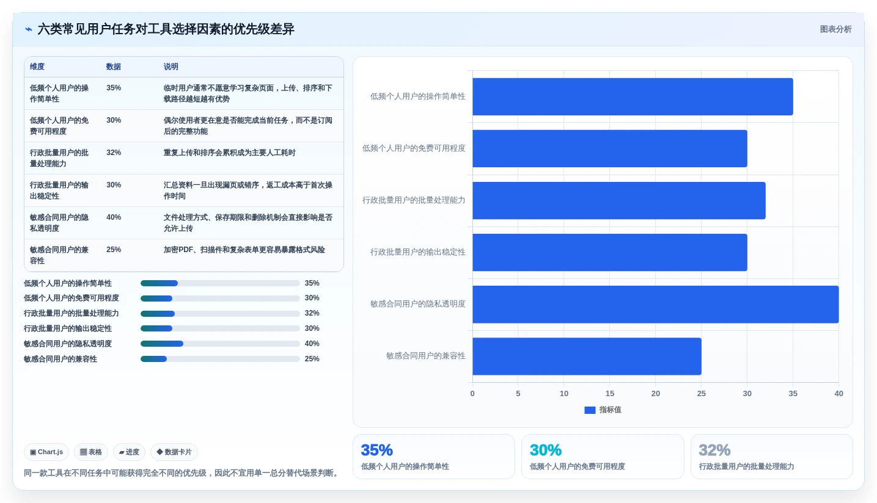Click the x-axis tick label 20
Screen dimensions: 877x503
pos(656,394)
